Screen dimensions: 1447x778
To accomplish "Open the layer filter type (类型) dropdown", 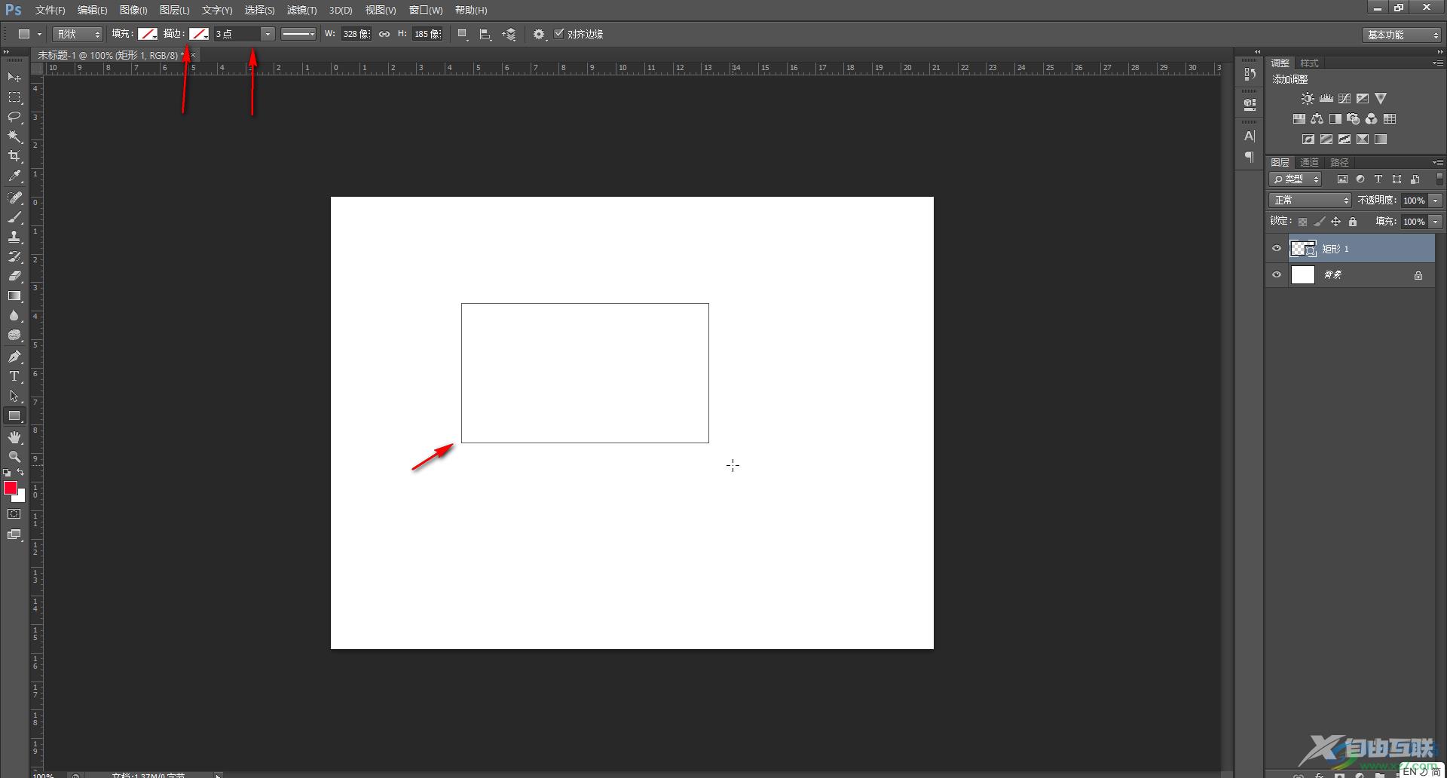I will (x=1296, y=179).
